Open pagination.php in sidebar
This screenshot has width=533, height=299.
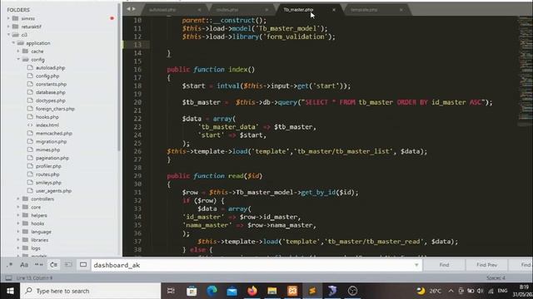coord(52,158)
